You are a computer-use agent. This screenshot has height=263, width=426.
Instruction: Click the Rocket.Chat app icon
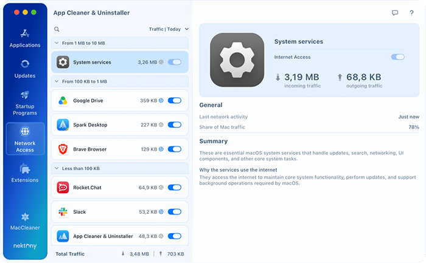(x=63, y=187)
